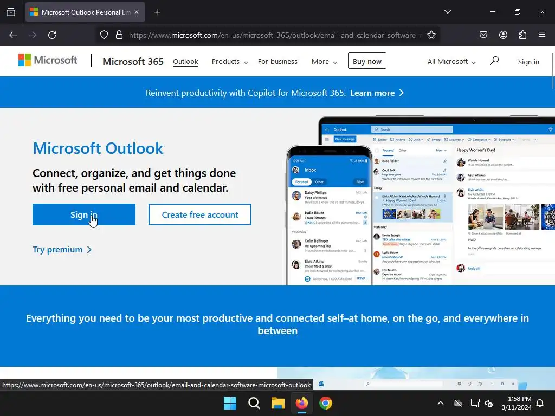Screen dimensions: 555x416
Task: Open the clock showing 1:58 PM
Action: pos(517,403)
